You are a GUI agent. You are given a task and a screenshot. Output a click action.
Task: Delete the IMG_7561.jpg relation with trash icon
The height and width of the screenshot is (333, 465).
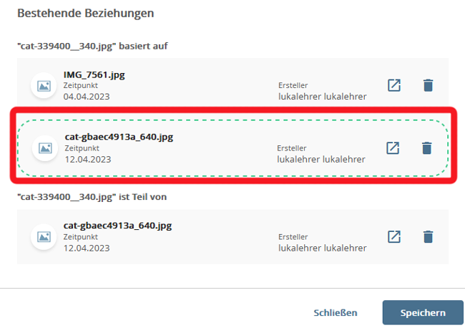428,85
